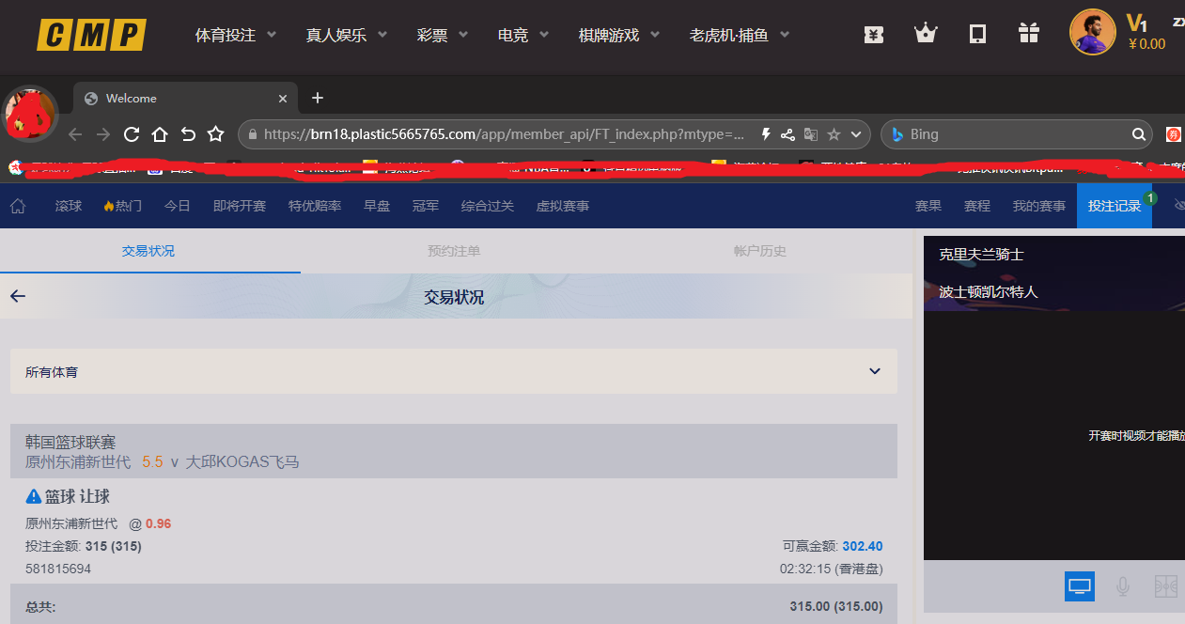Screen dimensions: 1185x624
Task: Click the crown VIP icon
Action: (926, 32)
